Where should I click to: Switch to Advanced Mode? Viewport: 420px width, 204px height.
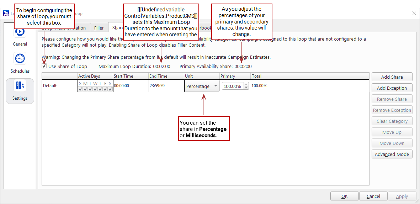coord(392,154)
